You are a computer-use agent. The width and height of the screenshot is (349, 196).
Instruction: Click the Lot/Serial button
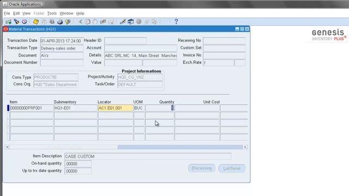click(x=232, y=168)
